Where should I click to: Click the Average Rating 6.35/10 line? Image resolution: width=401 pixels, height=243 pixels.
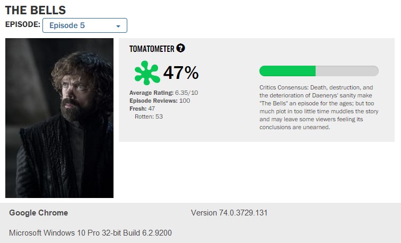coord(164,93)
